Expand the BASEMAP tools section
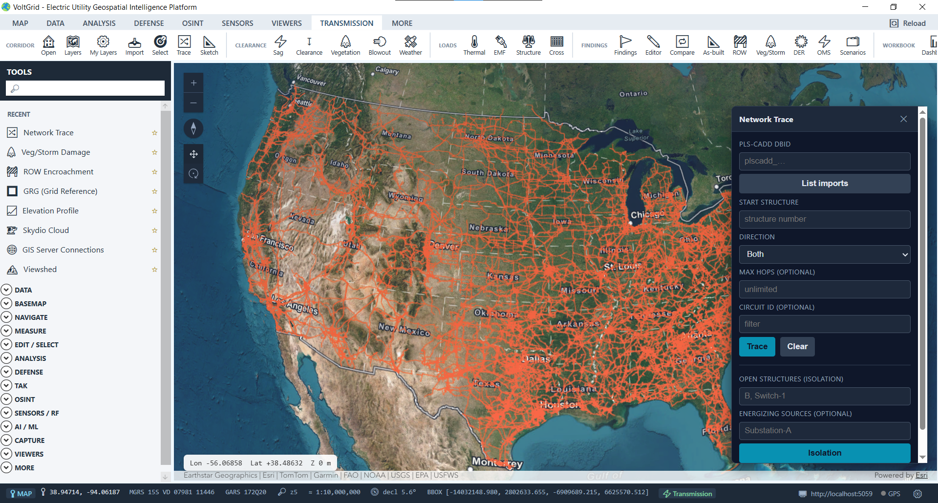The width and height of the screenshot is (938, 503). click(x=24, y=304)
